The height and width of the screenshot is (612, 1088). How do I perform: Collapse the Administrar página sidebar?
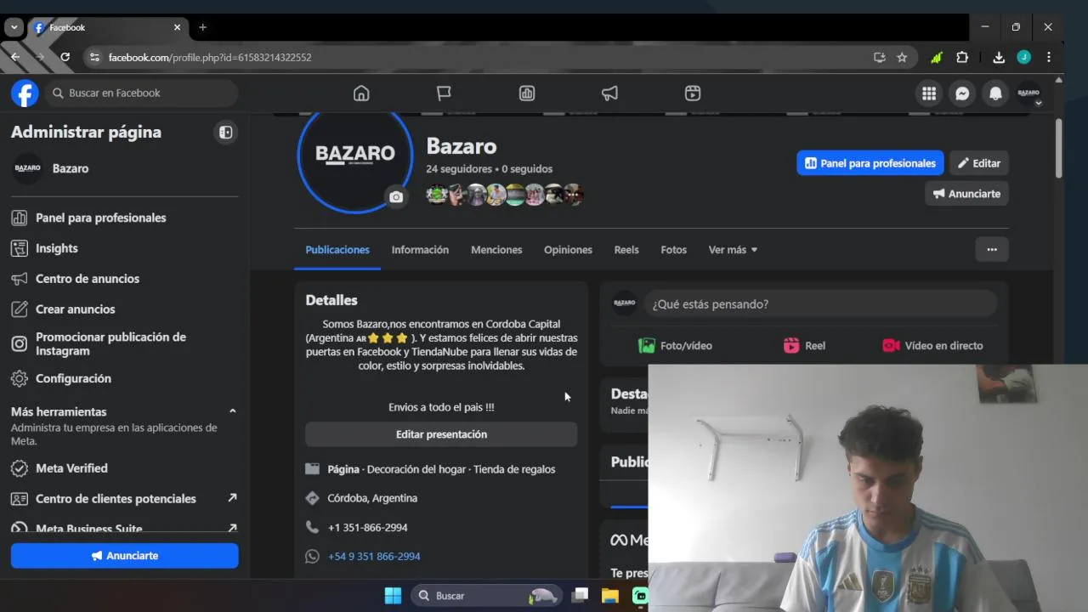point(225,133)
